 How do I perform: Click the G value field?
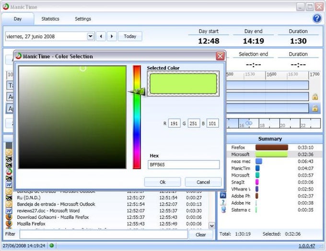point(194,124)
